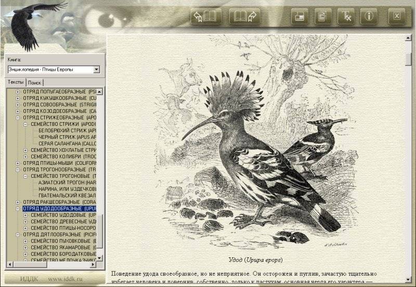The height and width of the screenshot is (287, 416).
Task: Go to previous page using book-back icon
Action: pos(205,16)
